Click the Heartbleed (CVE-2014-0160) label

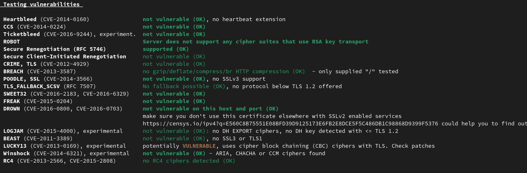click(46, 19)
